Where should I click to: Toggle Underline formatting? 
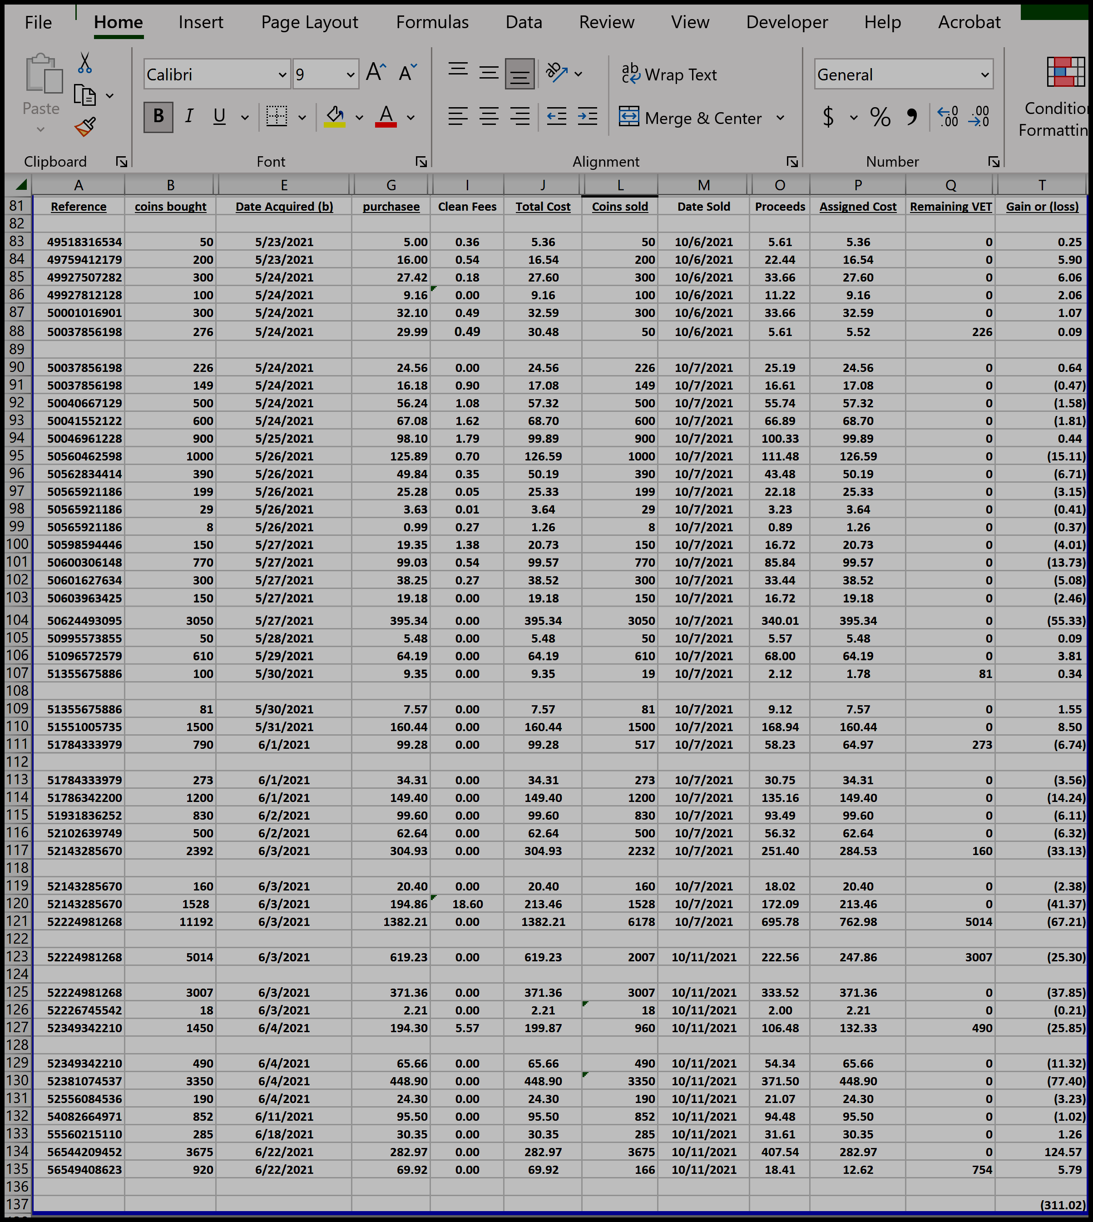pyautogui.click(x=219, y=117)
